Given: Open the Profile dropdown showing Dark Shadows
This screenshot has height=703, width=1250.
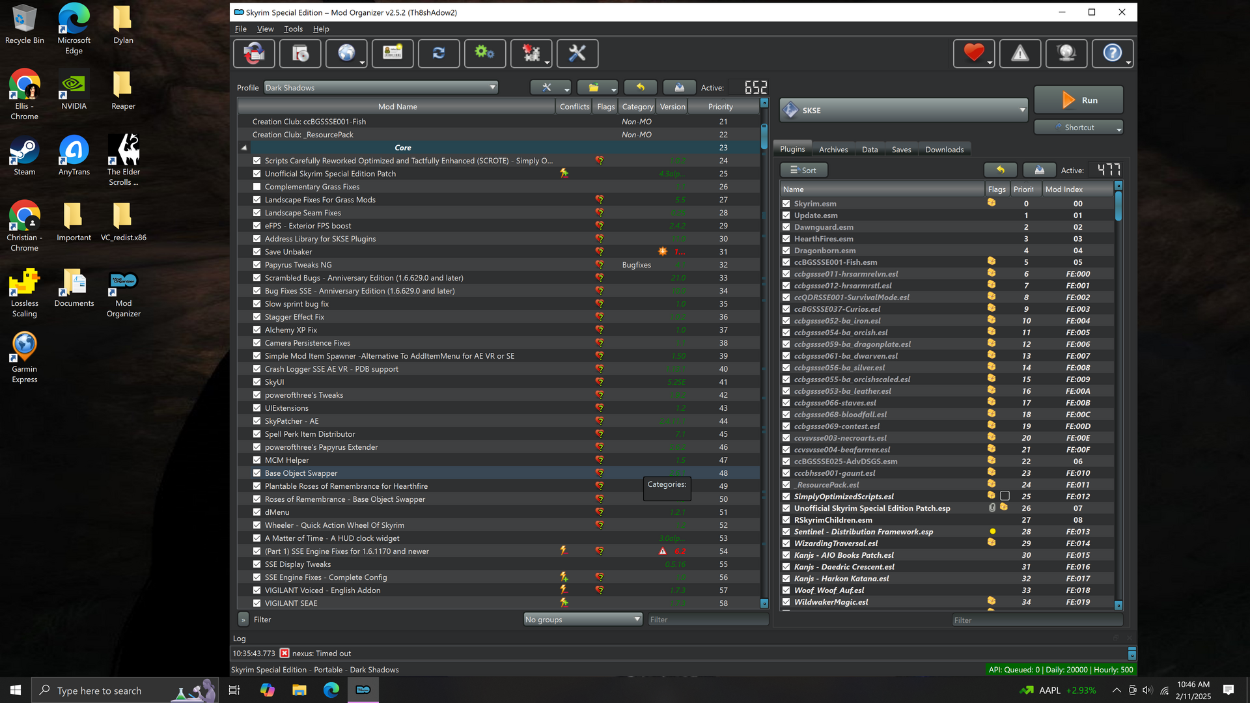Looking at the screenshot, I should pyautogui.click(x=381, y=87).
